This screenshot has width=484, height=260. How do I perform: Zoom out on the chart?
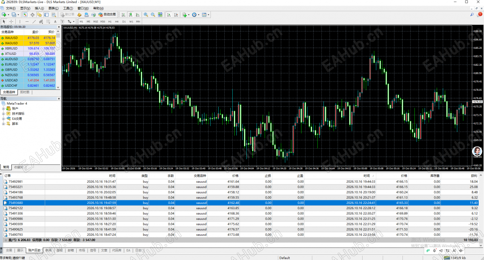point(153,15)
